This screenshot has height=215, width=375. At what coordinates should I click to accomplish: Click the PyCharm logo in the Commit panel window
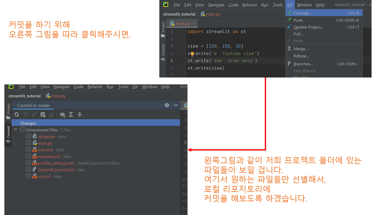[x=11, y=86]
